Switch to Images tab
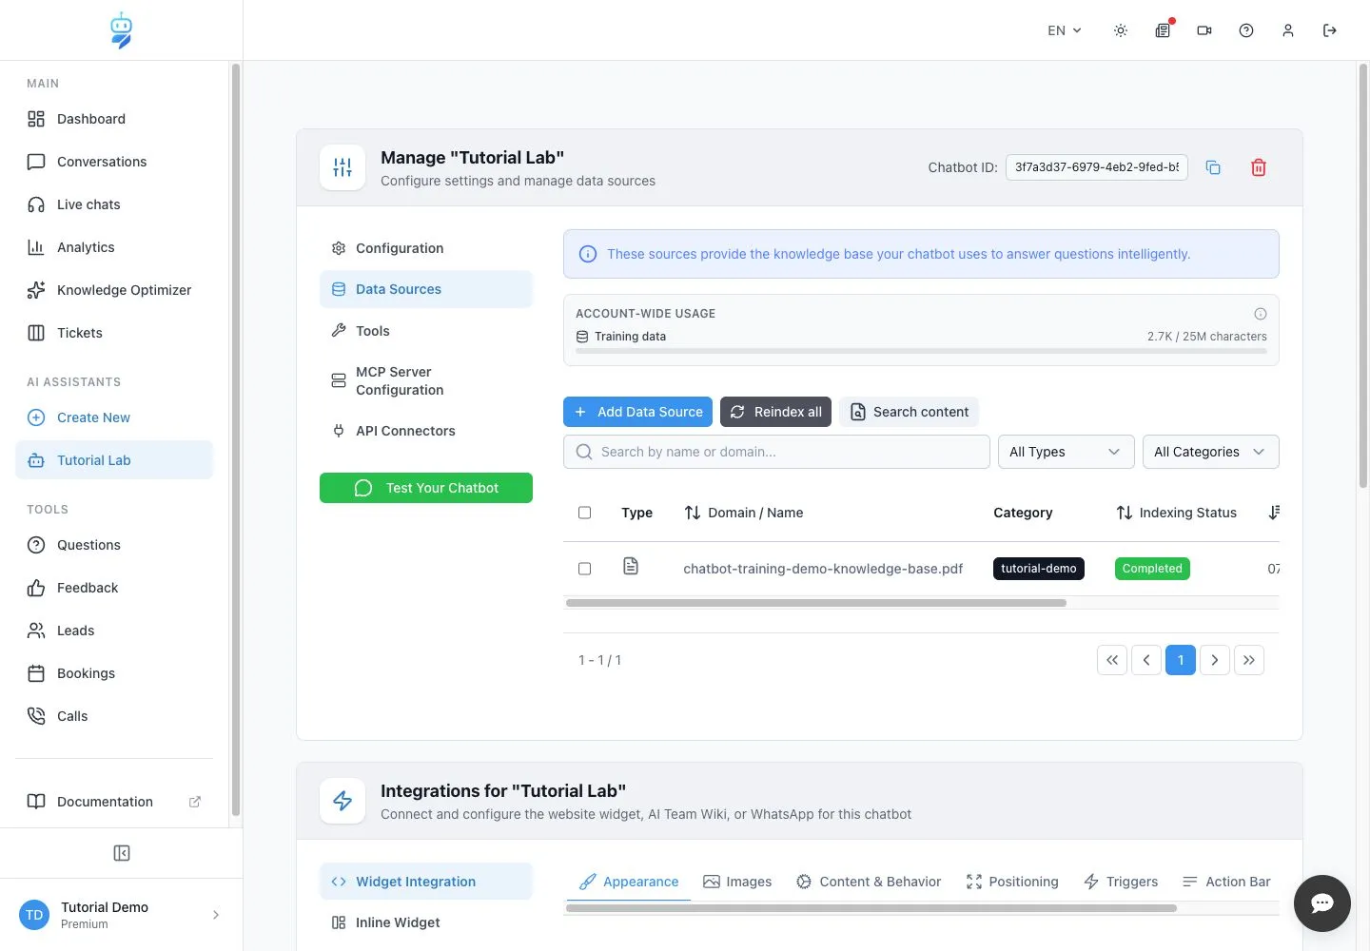The height and width of the screenshot is (951, 1370). (x=737, y=882)
